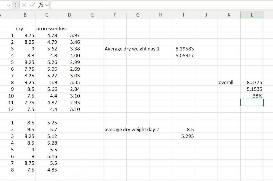Expand the chevron right of fx
Screen dimensions: 273x181
click(46, 5)
